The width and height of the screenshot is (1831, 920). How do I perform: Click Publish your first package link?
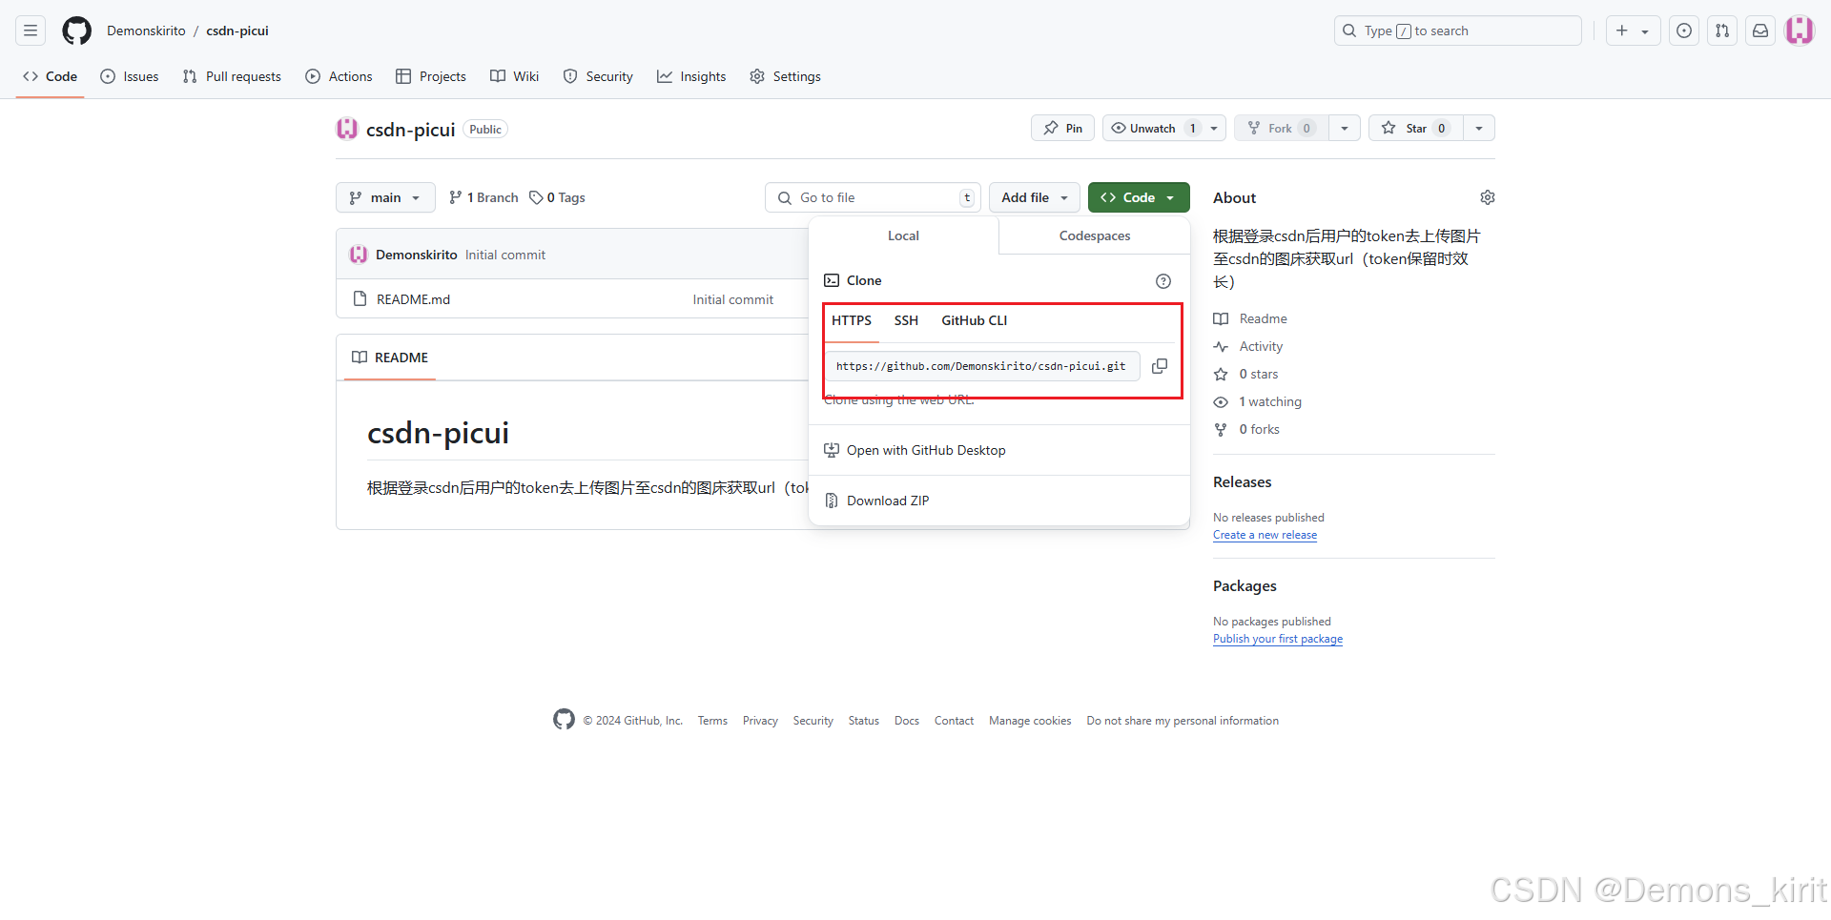1278,639
